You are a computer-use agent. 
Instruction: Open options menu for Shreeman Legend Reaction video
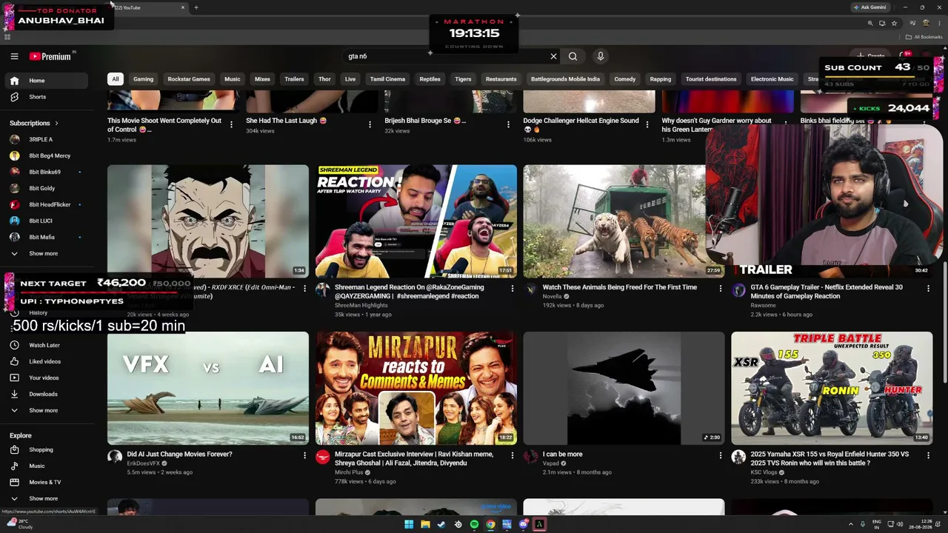[513, 288]
